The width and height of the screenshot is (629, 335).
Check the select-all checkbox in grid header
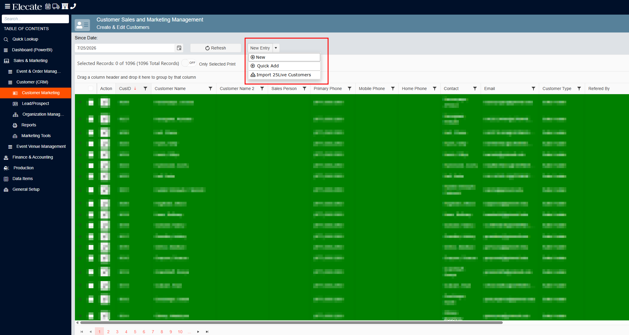point(91,89)
